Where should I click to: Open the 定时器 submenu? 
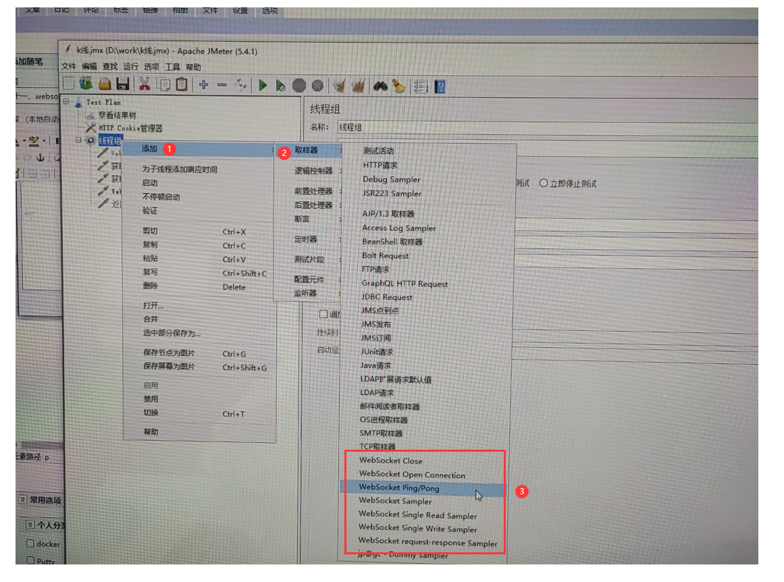(307, 240)
